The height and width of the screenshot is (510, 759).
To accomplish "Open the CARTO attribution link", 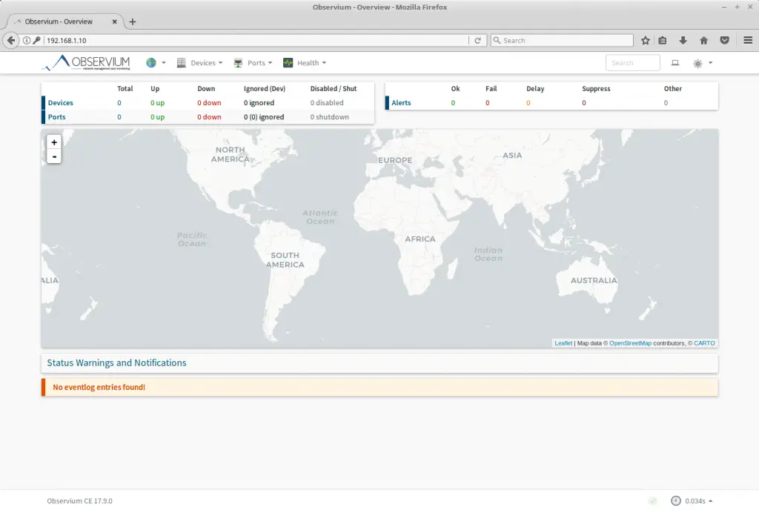I will coord(704,343).
